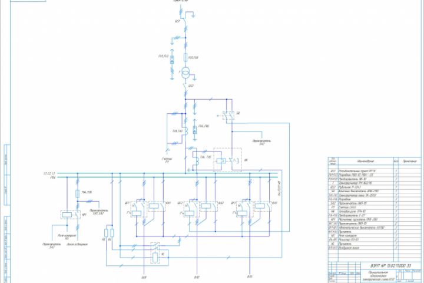
Task: Select the KK thermal relay dashed box
Action: [x=227, y=160]
